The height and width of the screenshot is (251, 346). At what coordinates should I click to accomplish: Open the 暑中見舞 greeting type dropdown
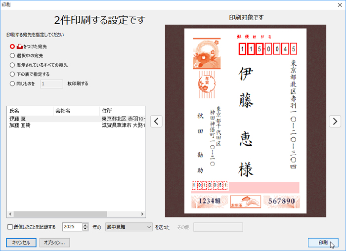(x=129, y=227)
